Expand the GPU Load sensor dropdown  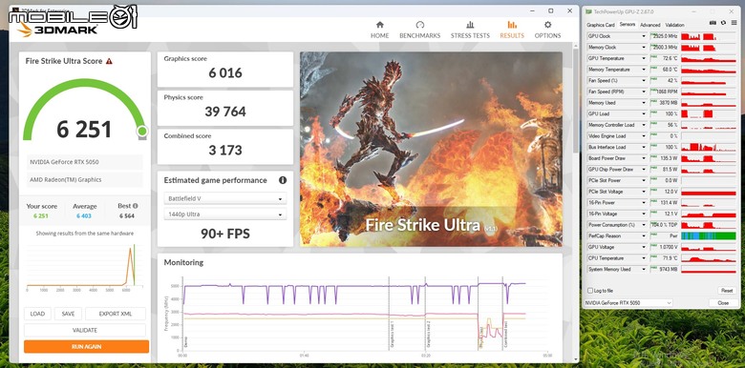click(645, 113)
